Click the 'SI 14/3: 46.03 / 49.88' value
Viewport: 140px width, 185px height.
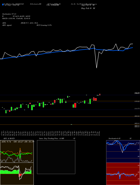(x=22, y=16)
